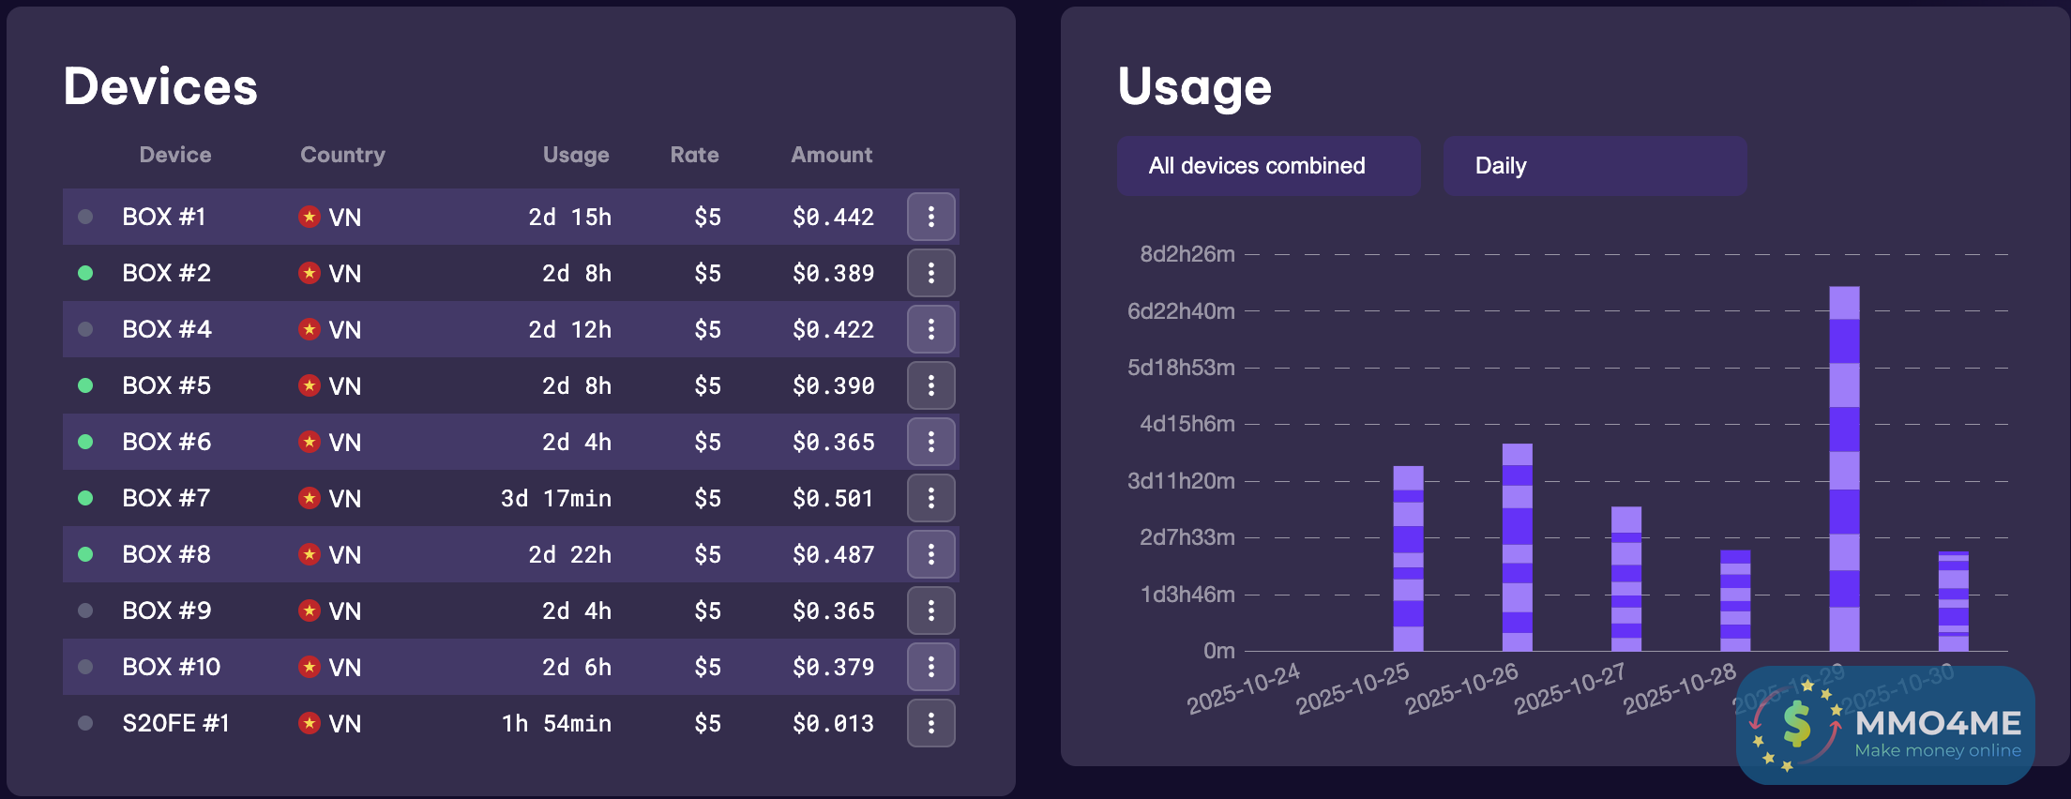Click the Usage column header

pyautogui.click(x=576, y=155)
